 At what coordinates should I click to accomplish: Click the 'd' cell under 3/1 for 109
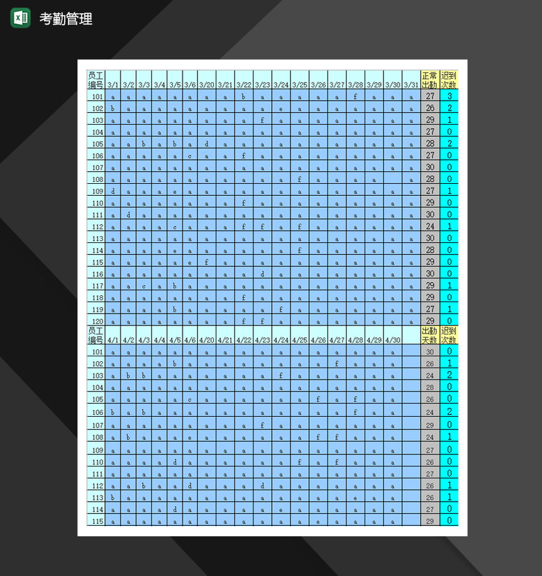[113, 191]
